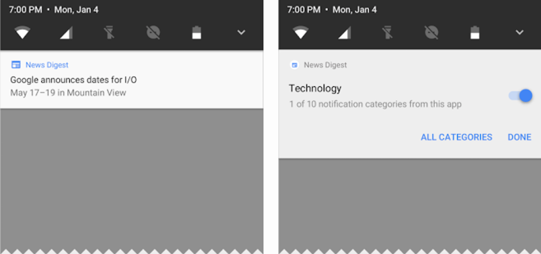The image size is (541, 254).
Task: Tap 'May 17–19 in Mountain View' text
Action: [x=68, y=93]
